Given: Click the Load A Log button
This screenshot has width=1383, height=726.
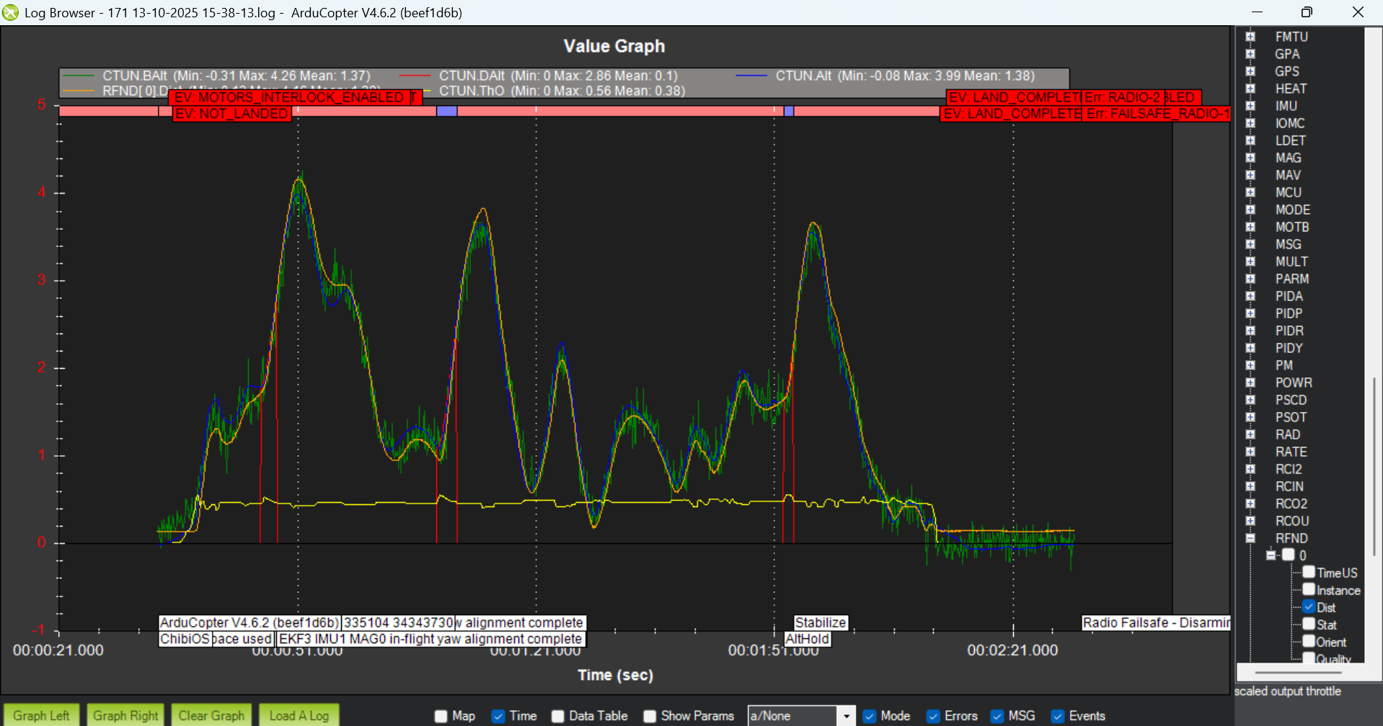Looking at the screenshot, I should [299, 715].
